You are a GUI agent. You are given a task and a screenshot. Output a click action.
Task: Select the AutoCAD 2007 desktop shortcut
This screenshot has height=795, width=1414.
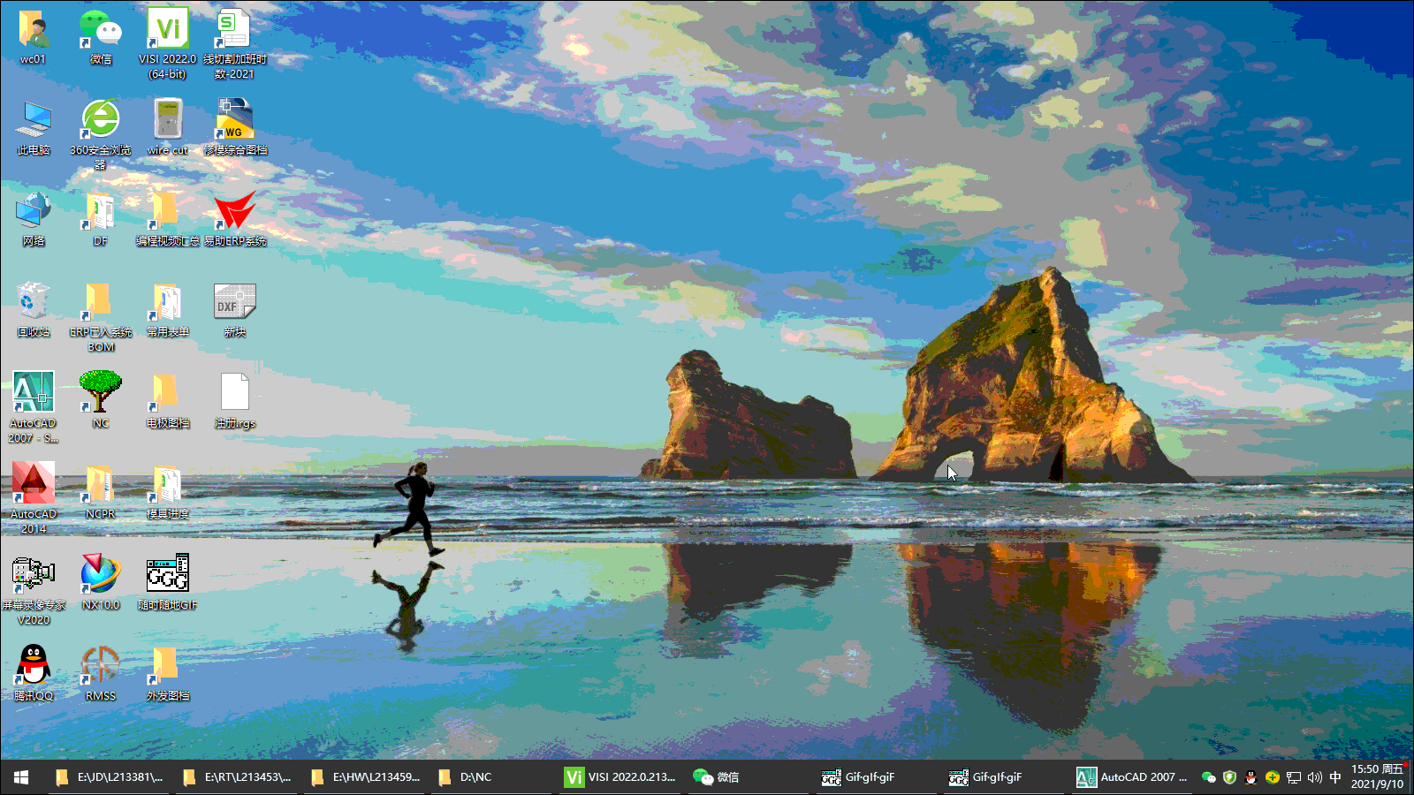(x=34, y=407)
